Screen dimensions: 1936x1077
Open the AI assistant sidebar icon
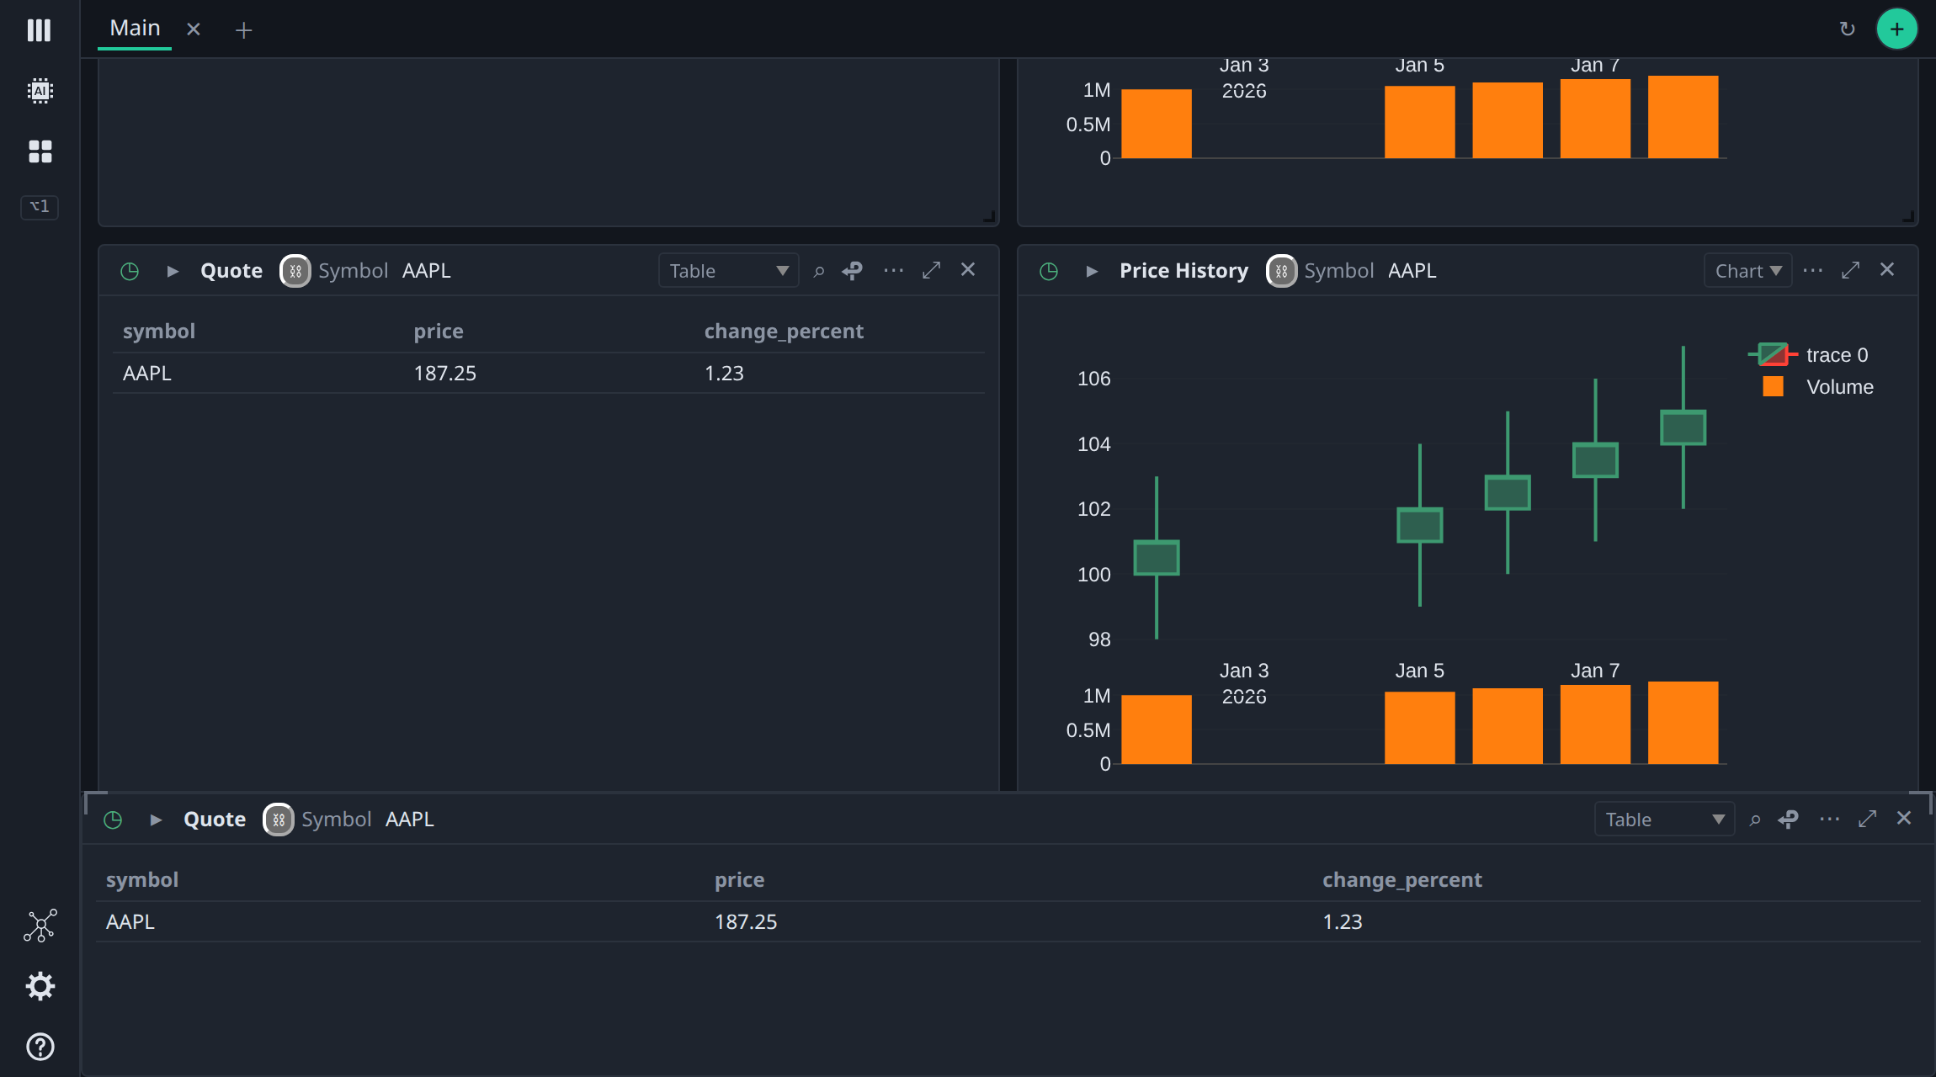40,91
